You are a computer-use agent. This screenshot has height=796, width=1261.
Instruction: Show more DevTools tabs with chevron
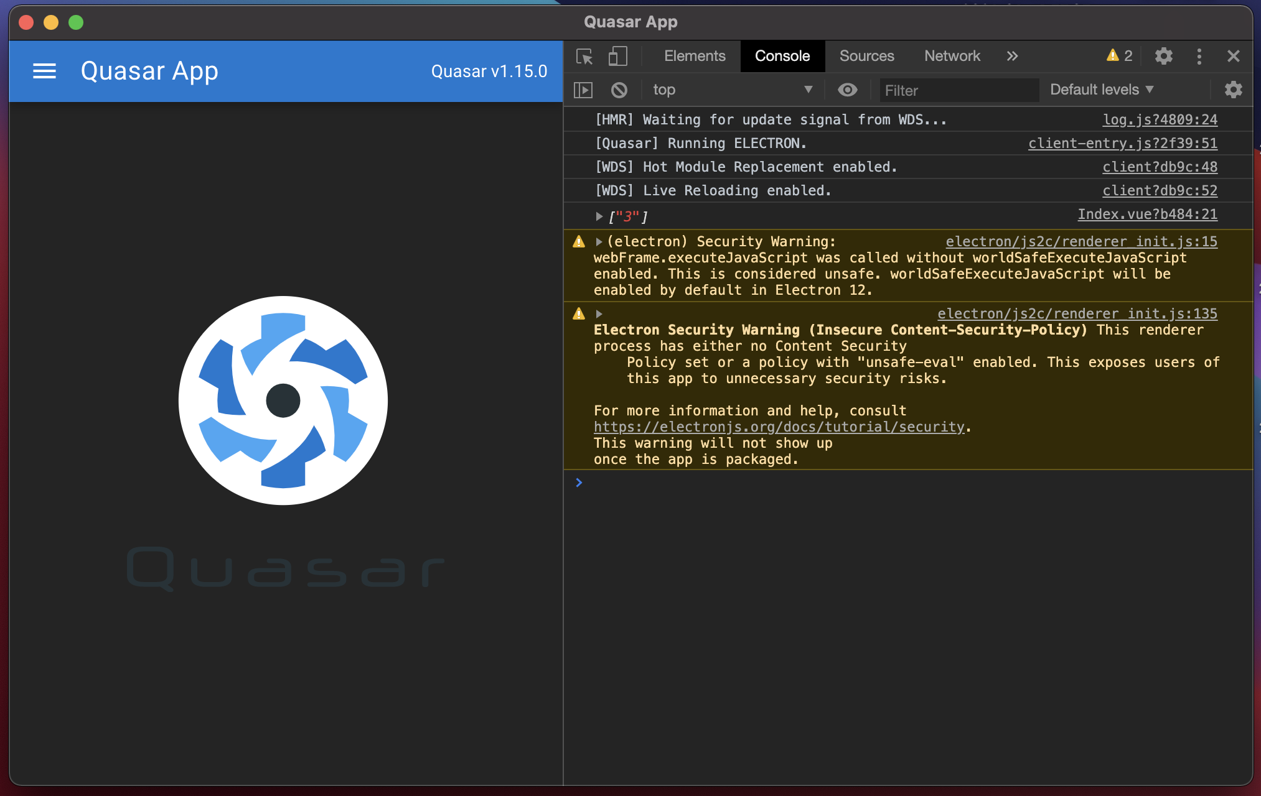(1012, 57)
